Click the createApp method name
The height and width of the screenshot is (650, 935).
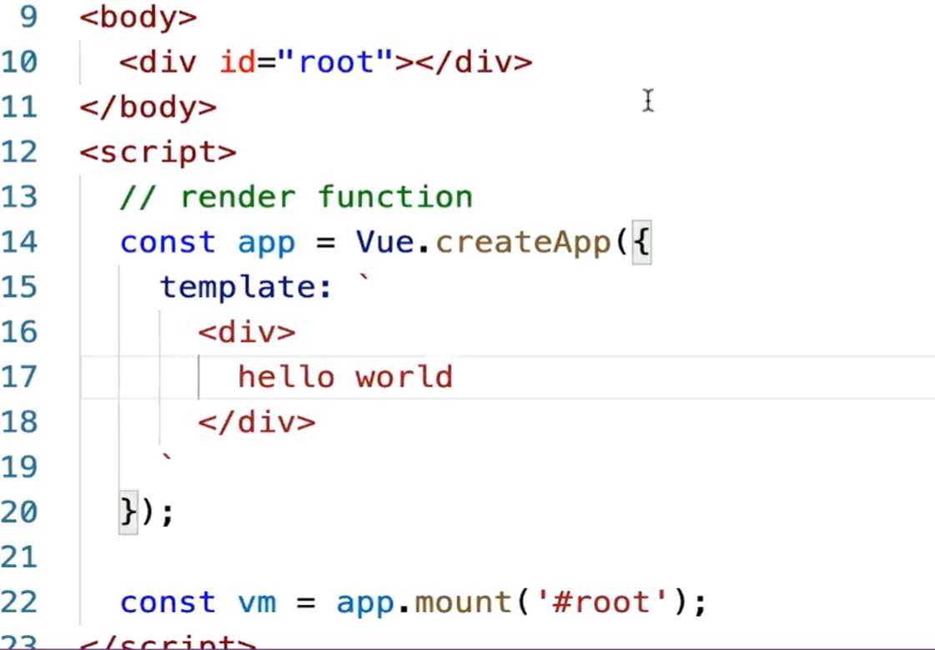[523, 243]
